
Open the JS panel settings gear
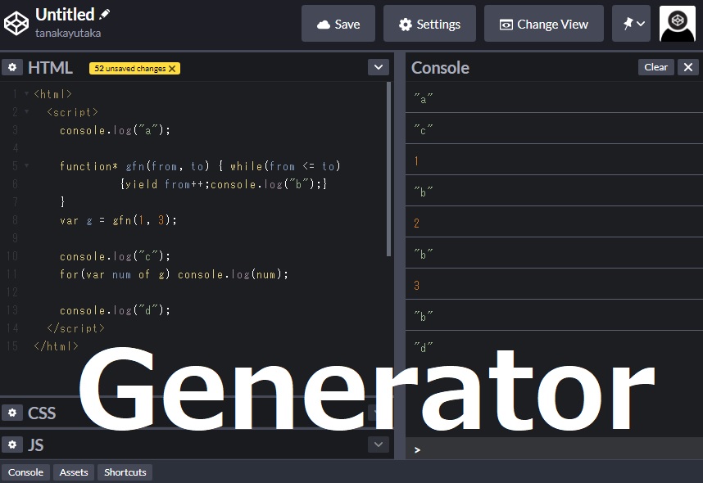point(11,445)
